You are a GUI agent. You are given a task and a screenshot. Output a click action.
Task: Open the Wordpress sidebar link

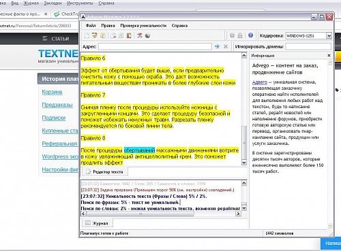[60, 156]
